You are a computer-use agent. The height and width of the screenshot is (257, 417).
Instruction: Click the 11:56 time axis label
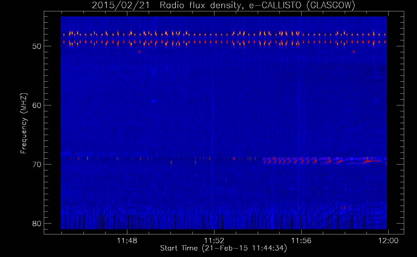pyautogui.click(x=301, y=241)
